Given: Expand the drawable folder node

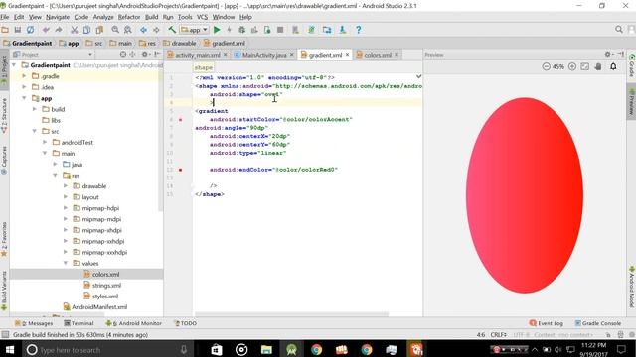Looking at the screenshot, I should (66, 185).
